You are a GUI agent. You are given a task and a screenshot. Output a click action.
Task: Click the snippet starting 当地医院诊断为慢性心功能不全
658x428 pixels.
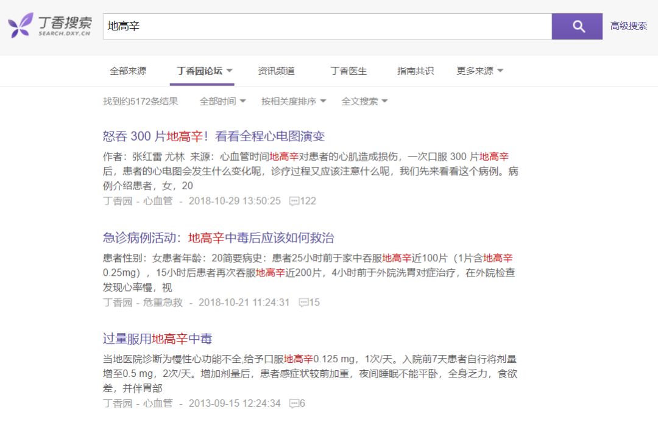[x=310, y=373]
